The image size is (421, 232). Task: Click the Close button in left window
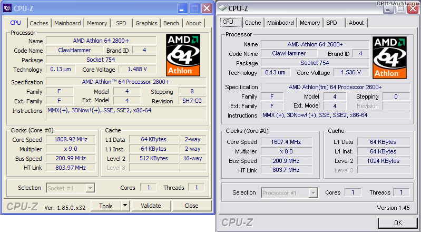pos(191,206)
